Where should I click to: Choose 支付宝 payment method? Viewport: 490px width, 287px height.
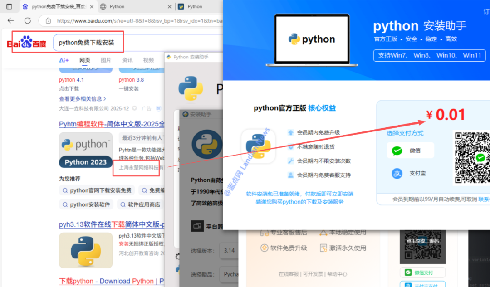tap(410, 173)
